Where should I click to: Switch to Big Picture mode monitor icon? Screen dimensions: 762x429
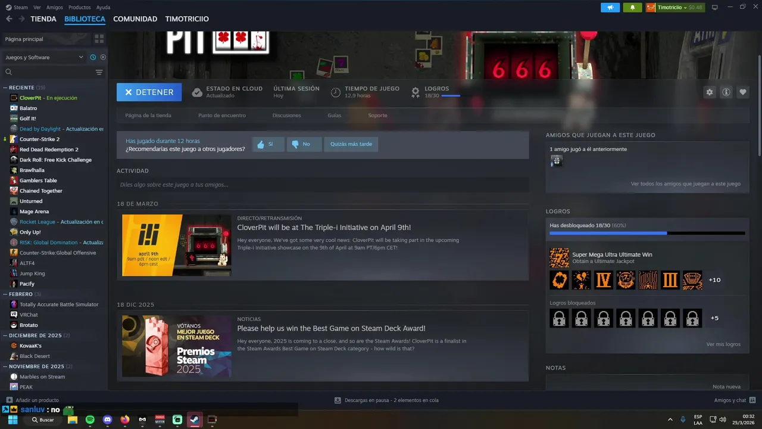[x=715, y=7]
